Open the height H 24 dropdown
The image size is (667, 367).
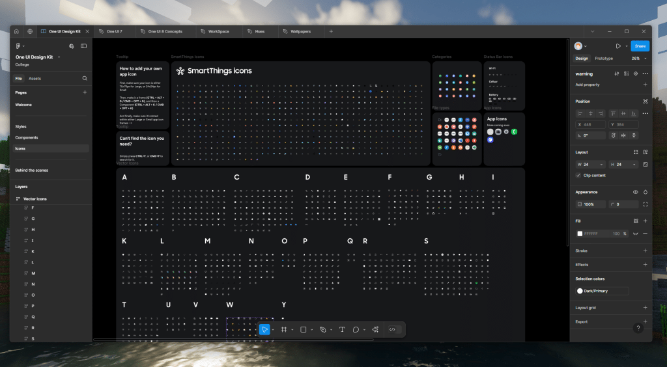click(x=634, y=165)
